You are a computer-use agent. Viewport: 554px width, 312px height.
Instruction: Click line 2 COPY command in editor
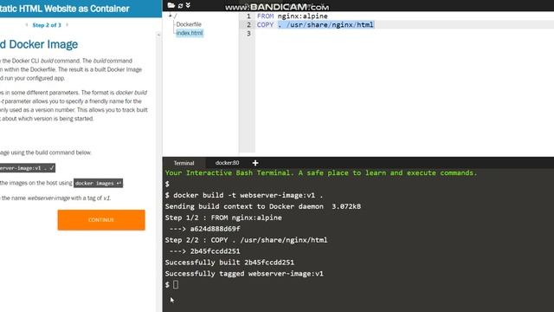pos(315,24)
